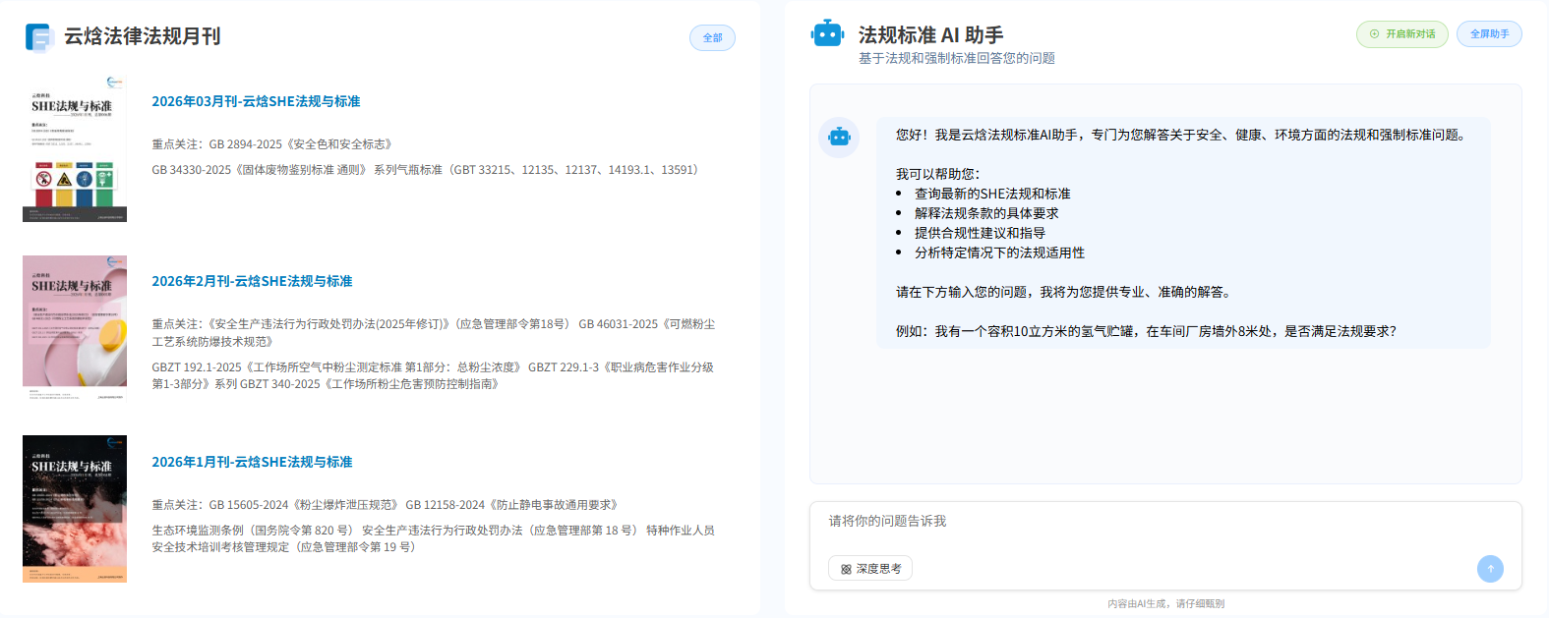Click the GBZT 192.1-2025 粉尘测定标准 line
The height and width of the screenshot is (618, 1549).
pos(433,375)
